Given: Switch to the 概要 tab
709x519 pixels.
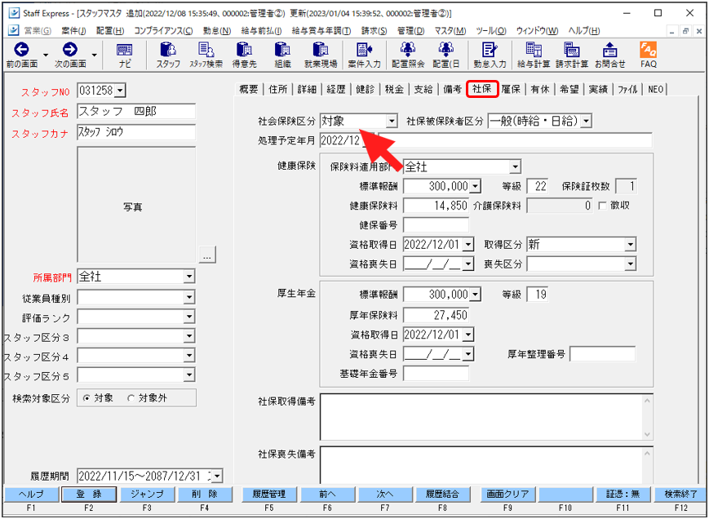Looking at the screenshot, I should [x=249, y=90].
